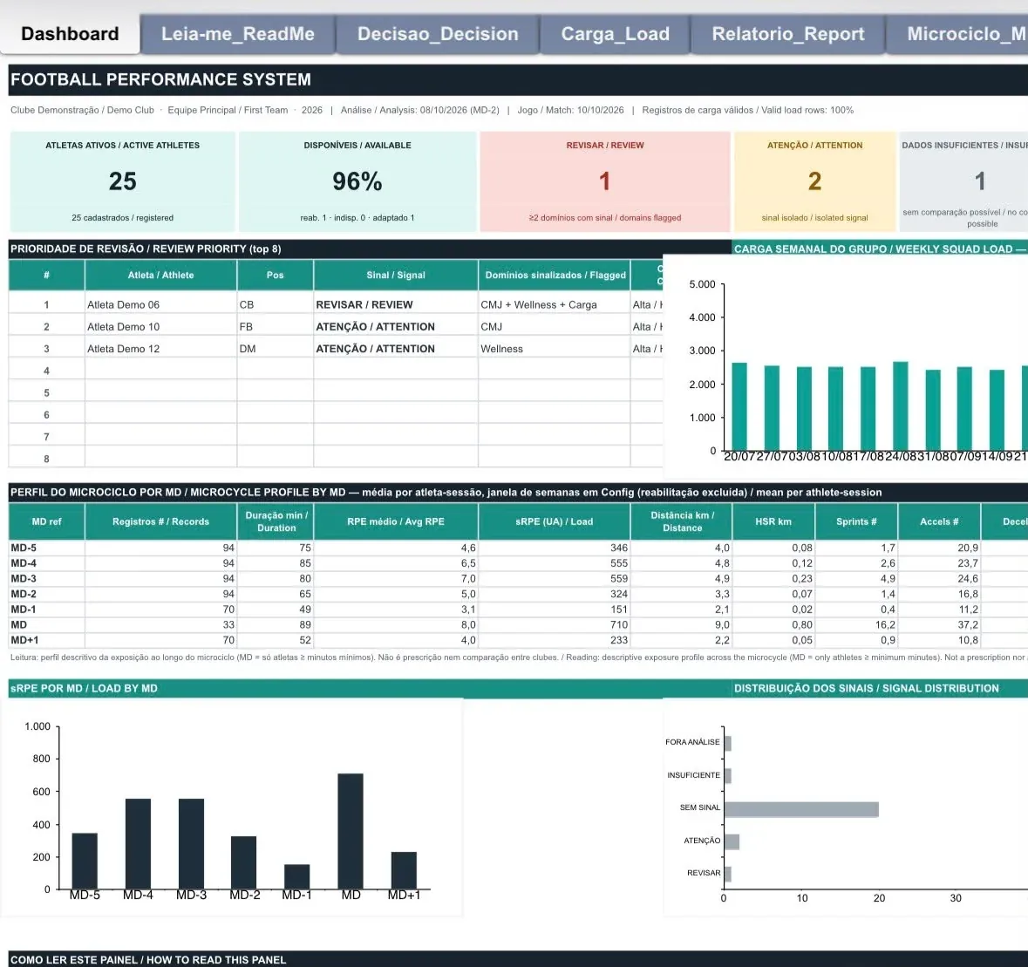This screenshot has width=1028, height=967.
Task: Select the Available 96% card
Action: click(357, 181)
